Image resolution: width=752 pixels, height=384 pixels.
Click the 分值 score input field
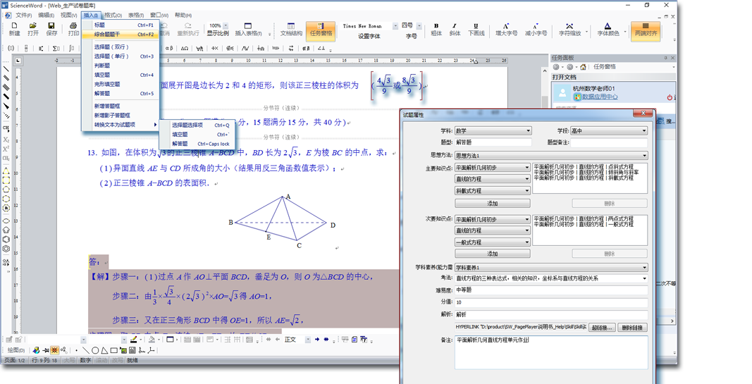[x=550, y=302]
